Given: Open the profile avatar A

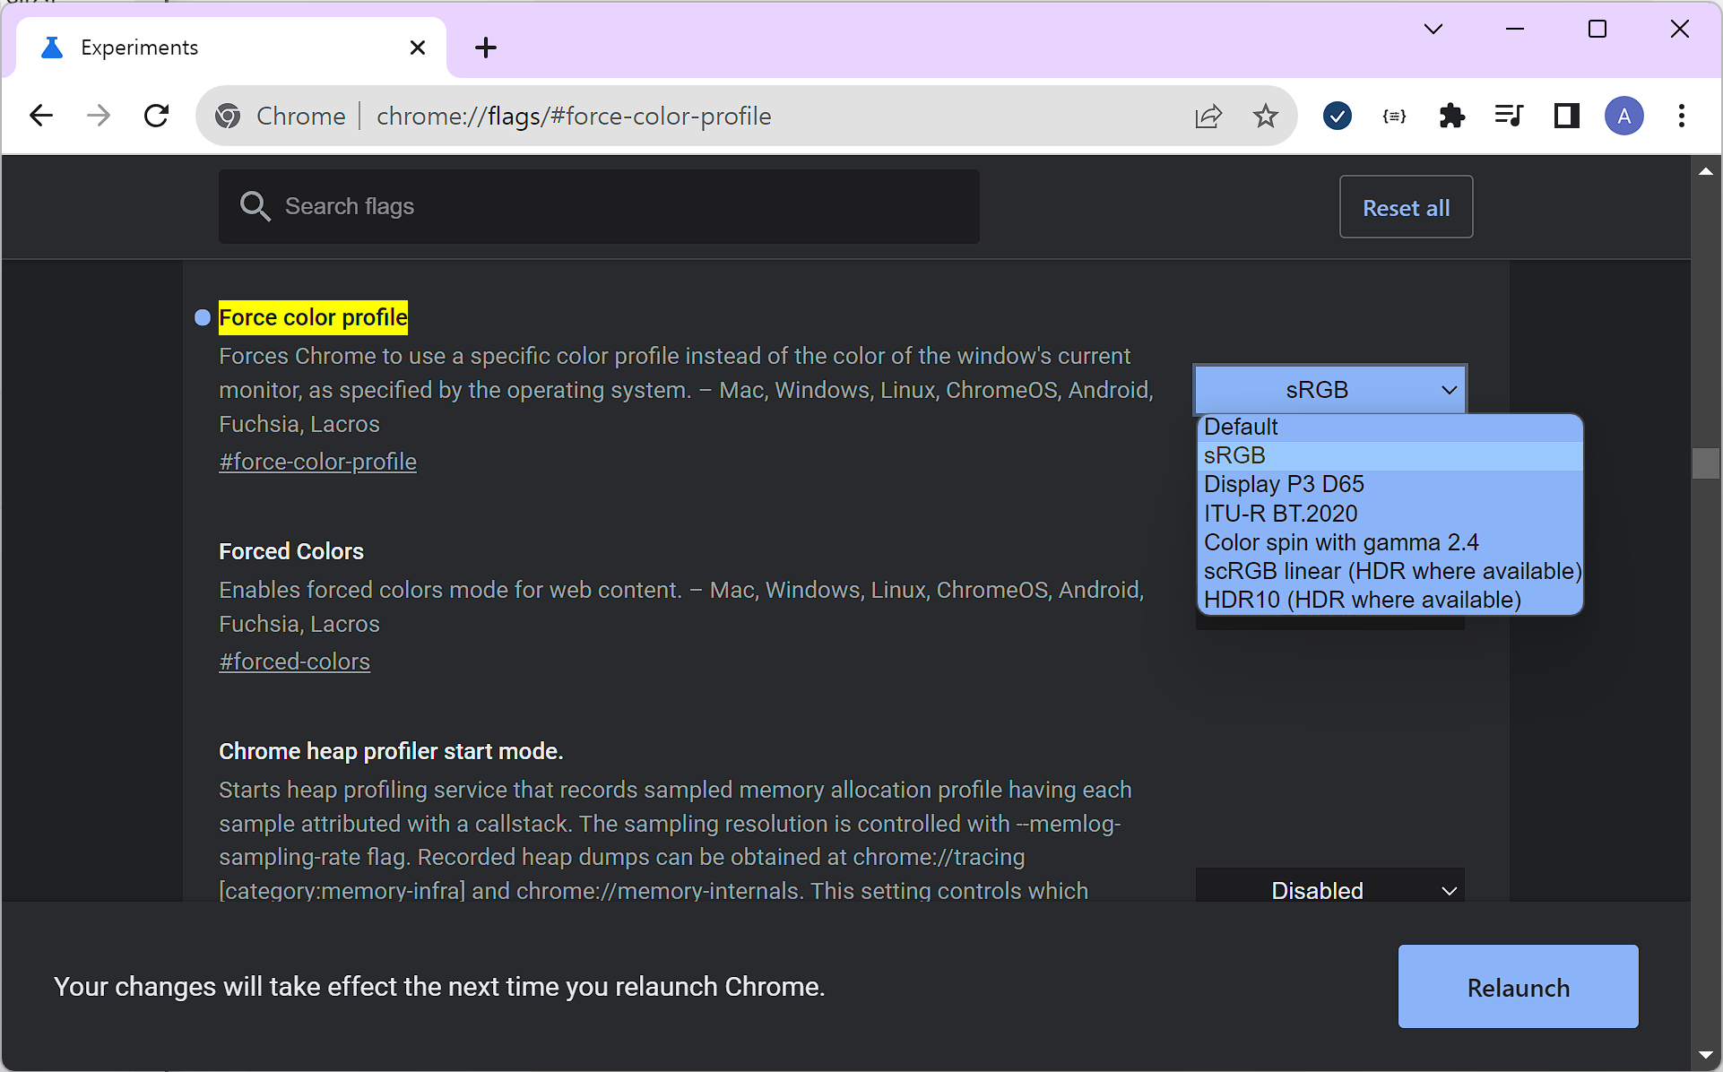Looking at the screenshot, I should pyautogui.click(x=1623, y=116).
